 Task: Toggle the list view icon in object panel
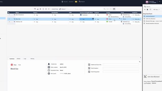[150, 10]
